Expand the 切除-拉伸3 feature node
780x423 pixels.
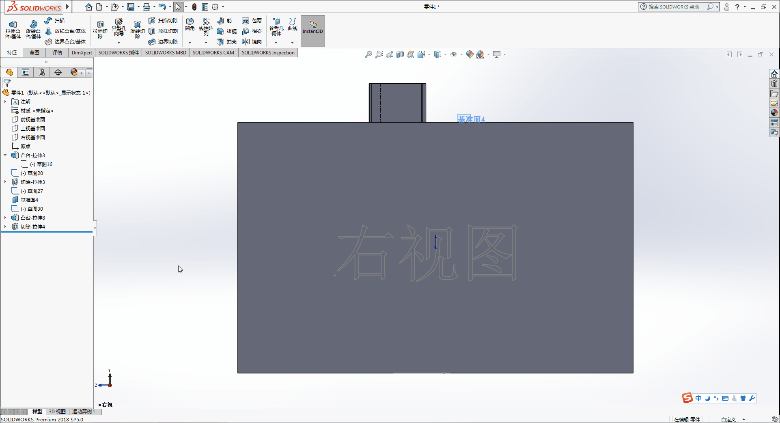tap(5, 182)
